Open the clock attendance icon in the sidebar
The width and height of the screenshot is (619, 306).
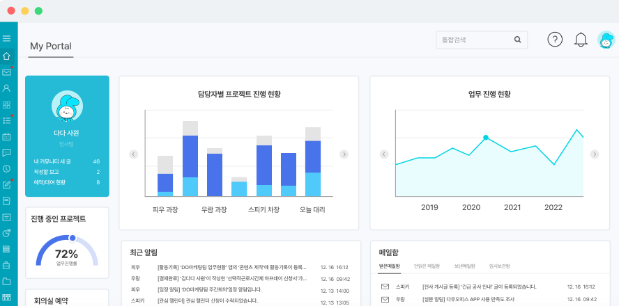6,168
